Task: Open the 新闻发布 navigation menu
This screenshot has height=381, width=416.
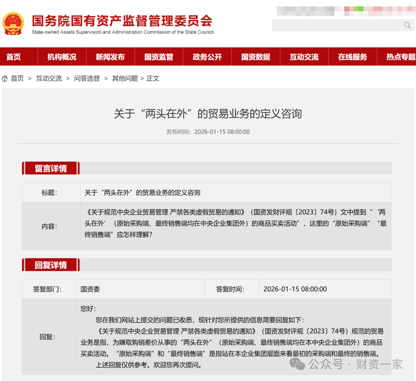Action: pos(110,57)
